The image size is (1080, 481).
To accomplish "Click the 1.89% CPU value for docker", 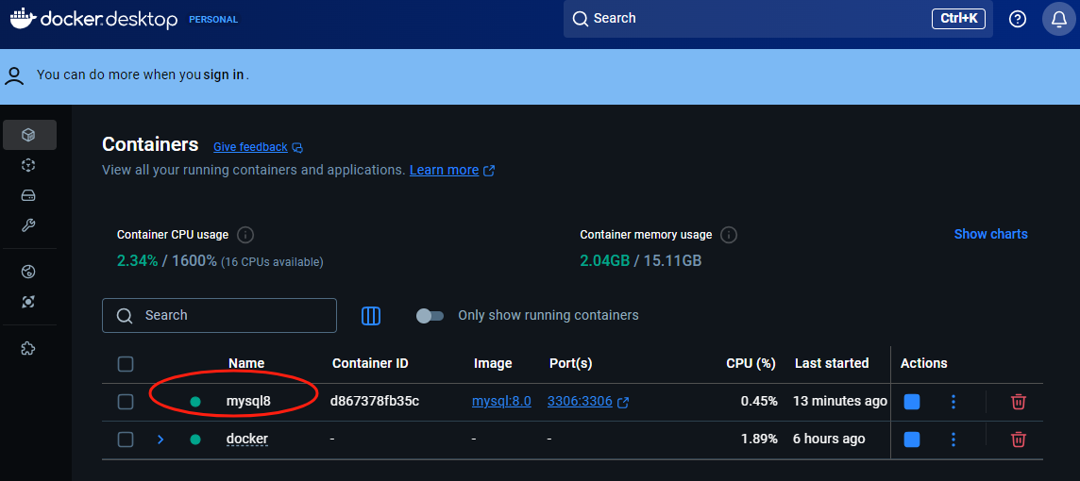I will click(x=759, y=439).
